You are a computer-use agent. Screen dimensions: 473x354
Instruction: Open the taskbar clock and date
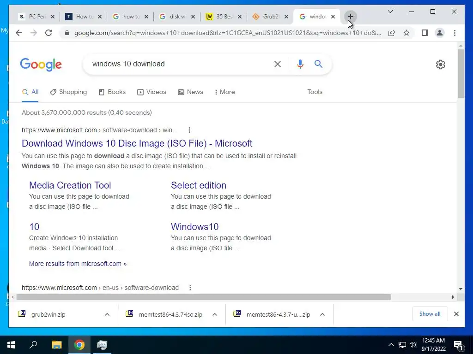(x=433, y=345)
